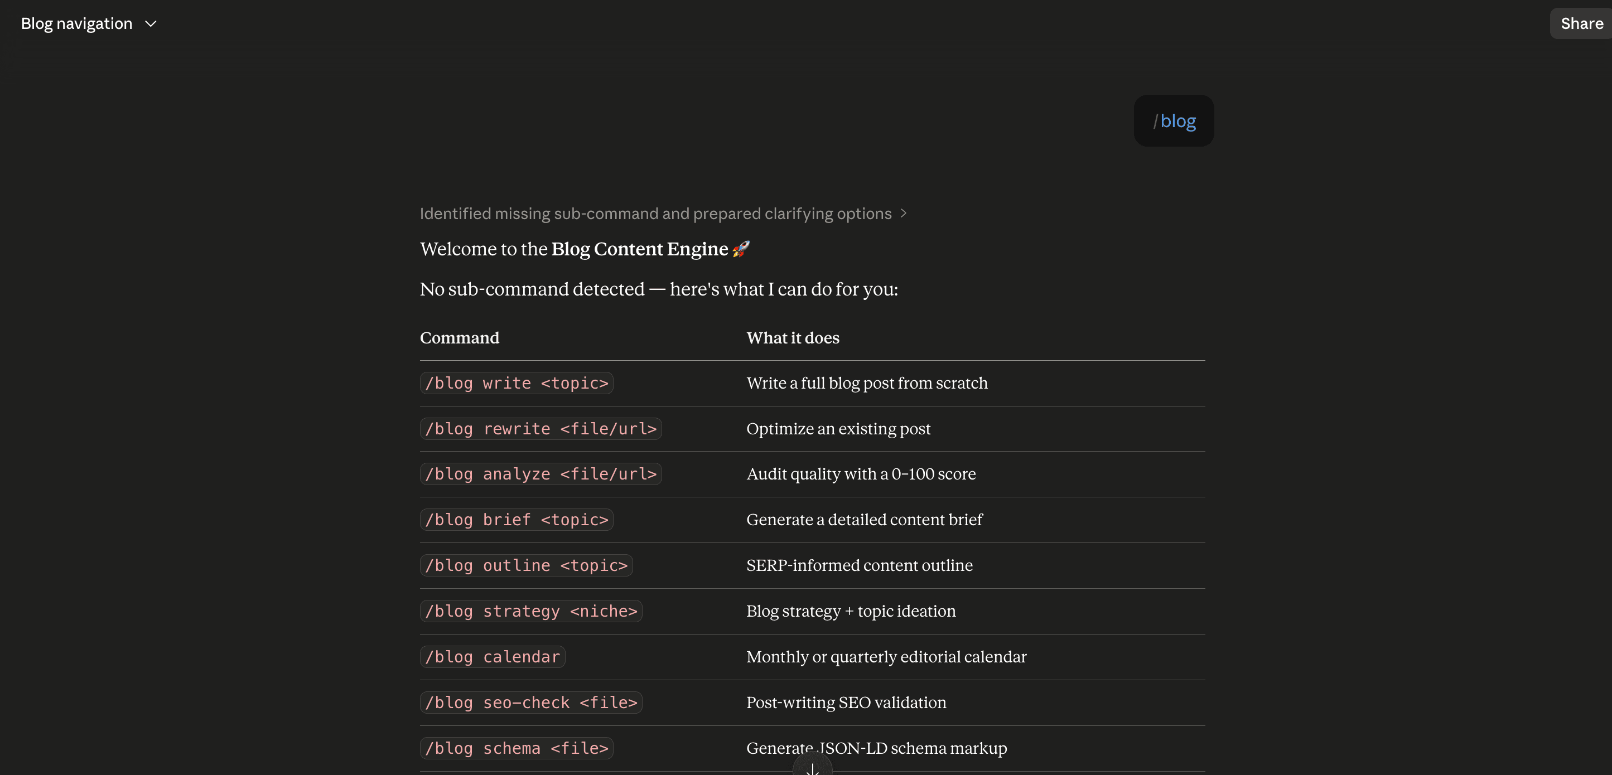Click the Share button
Screen dimensions: 1612x775
pos(1581,24)
